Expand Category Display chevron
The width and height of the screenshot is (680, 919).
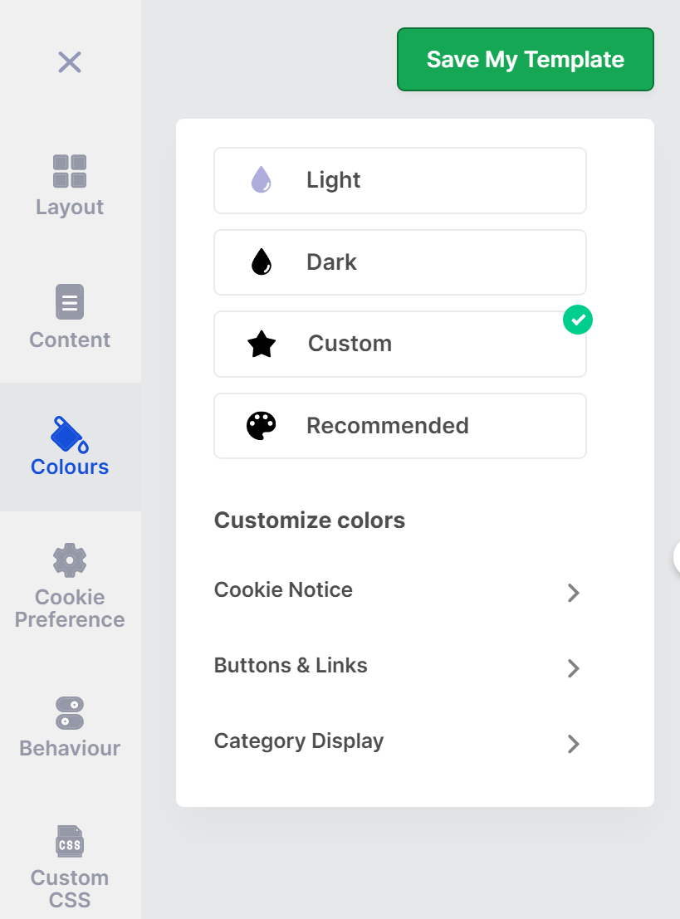(x=573, y=744)
